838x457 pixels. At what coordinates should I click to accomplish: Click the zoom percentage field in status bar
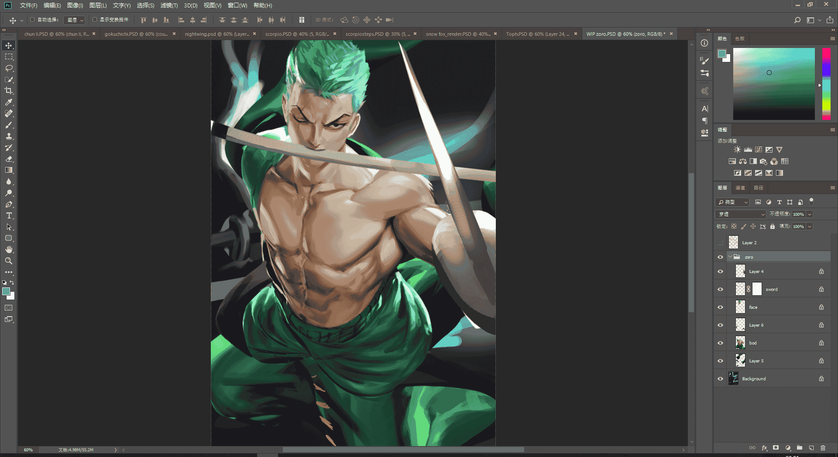pyautogui.click(x=28, y=450)
